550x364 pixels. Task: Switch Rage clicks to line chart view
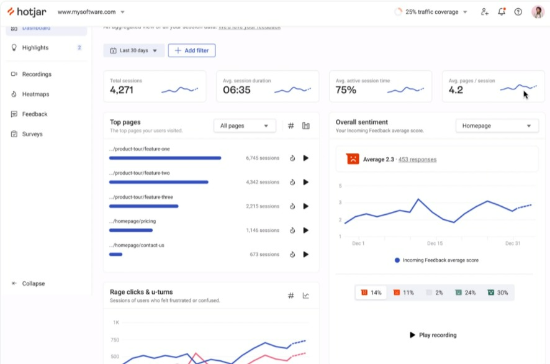pos(306,296)
